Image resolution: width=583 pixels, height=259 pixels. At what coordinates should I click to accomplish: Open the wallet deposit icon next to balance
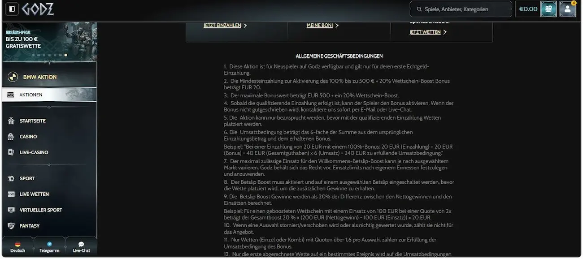point(548,9)
